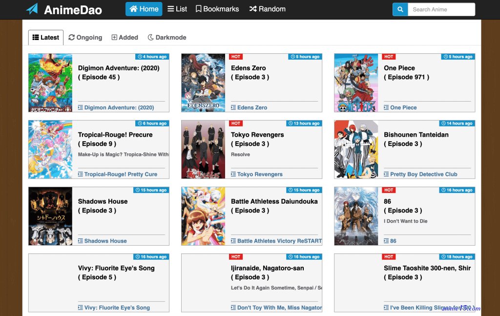
Task: Go to Battle Athletes Victory ReSTART series page
Action: tap(279, 241)
